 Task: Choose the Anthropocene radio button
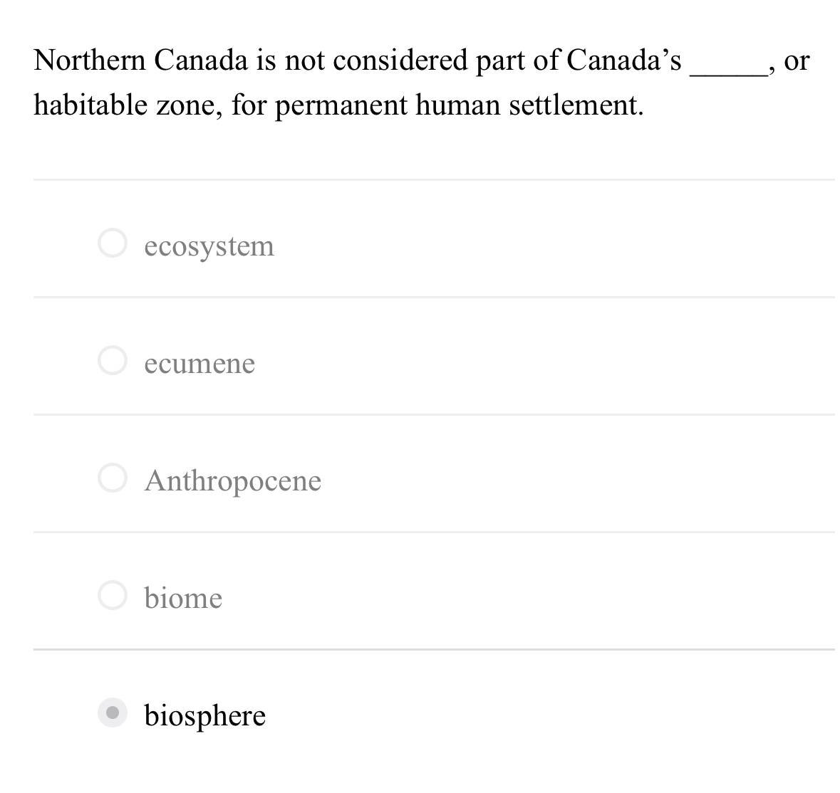tap(113, 478)
